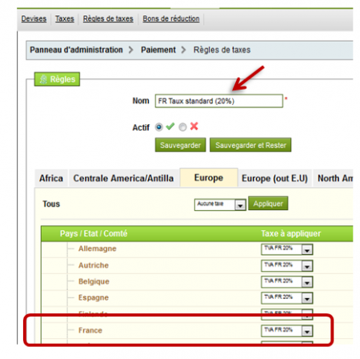The width and height of the screenshot is (360, 359).
Task: Open the Tous tax dropdown
Action: tap(220, 204)
